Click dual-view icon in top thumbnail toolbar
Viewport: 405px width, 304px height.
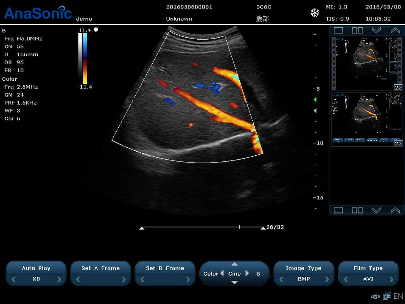coord(357,30)
